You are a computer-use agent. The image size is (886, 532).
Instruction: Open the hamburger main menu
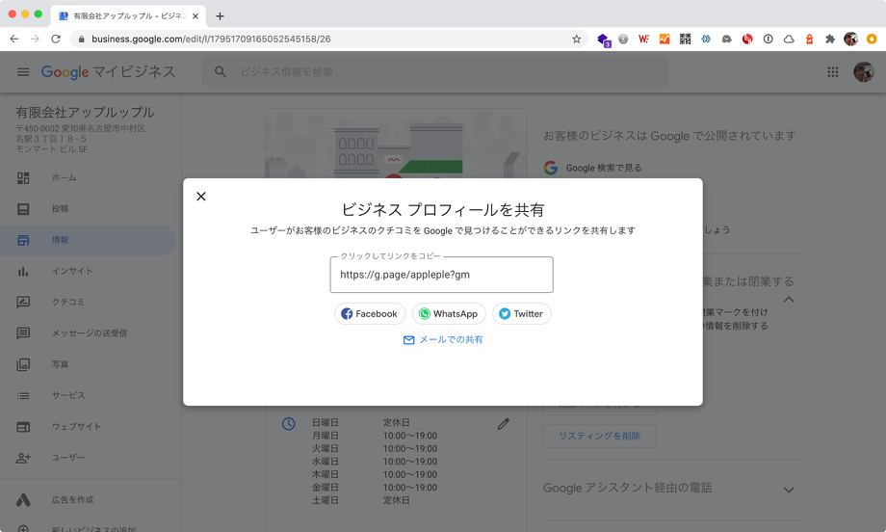[x=23, y=72]
